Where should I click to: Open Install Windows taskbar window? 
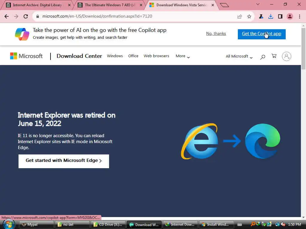(216, 225)
